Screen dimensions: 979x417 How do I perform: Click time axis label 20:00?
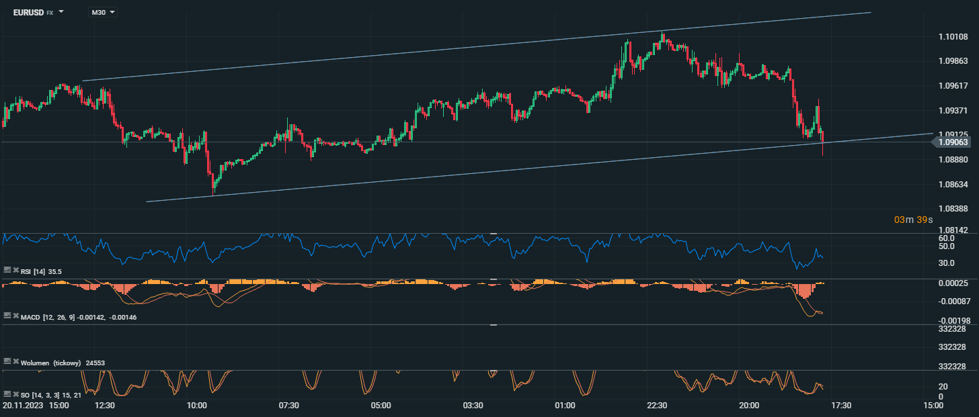749,406
